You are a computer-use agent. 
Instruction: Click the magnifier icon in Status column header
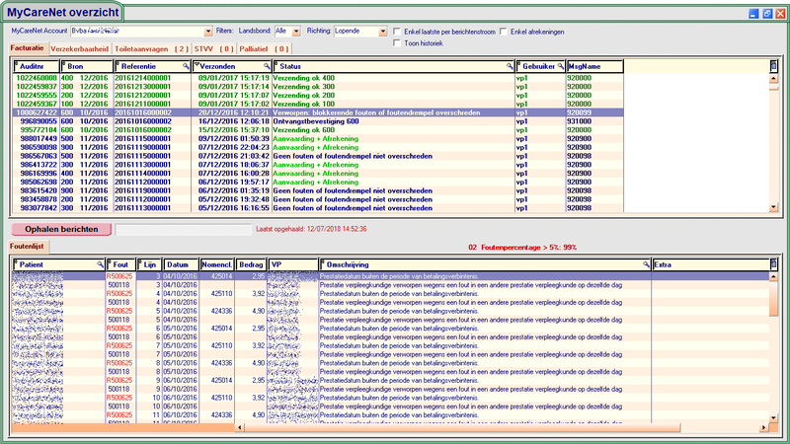510,65
